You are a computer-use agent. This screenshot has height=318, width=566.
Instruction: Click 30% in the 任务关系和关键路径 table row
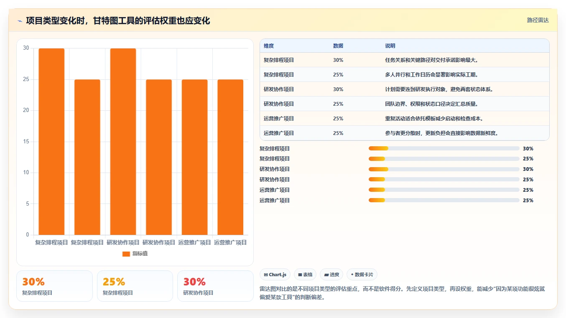click(338, 60)
